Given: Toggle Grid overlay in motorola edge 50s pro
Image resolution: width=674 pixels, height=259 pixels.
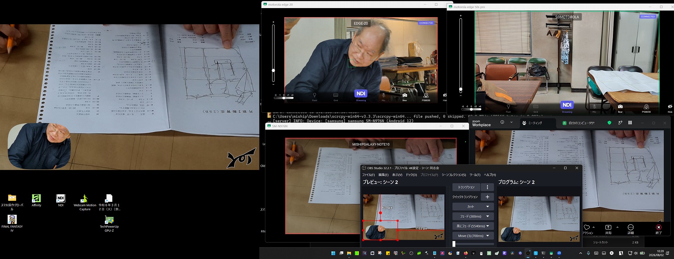Looking at the screenshot, I should tap(536, 108).
